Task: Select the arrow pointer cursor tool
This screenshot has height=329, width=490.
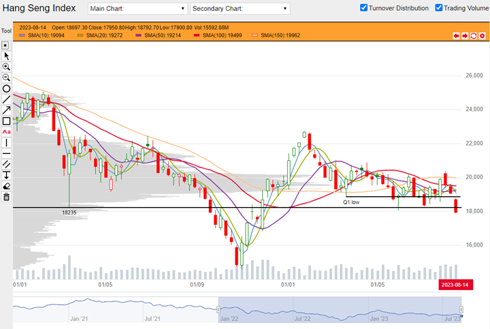Action: click(x=6, y=57)
